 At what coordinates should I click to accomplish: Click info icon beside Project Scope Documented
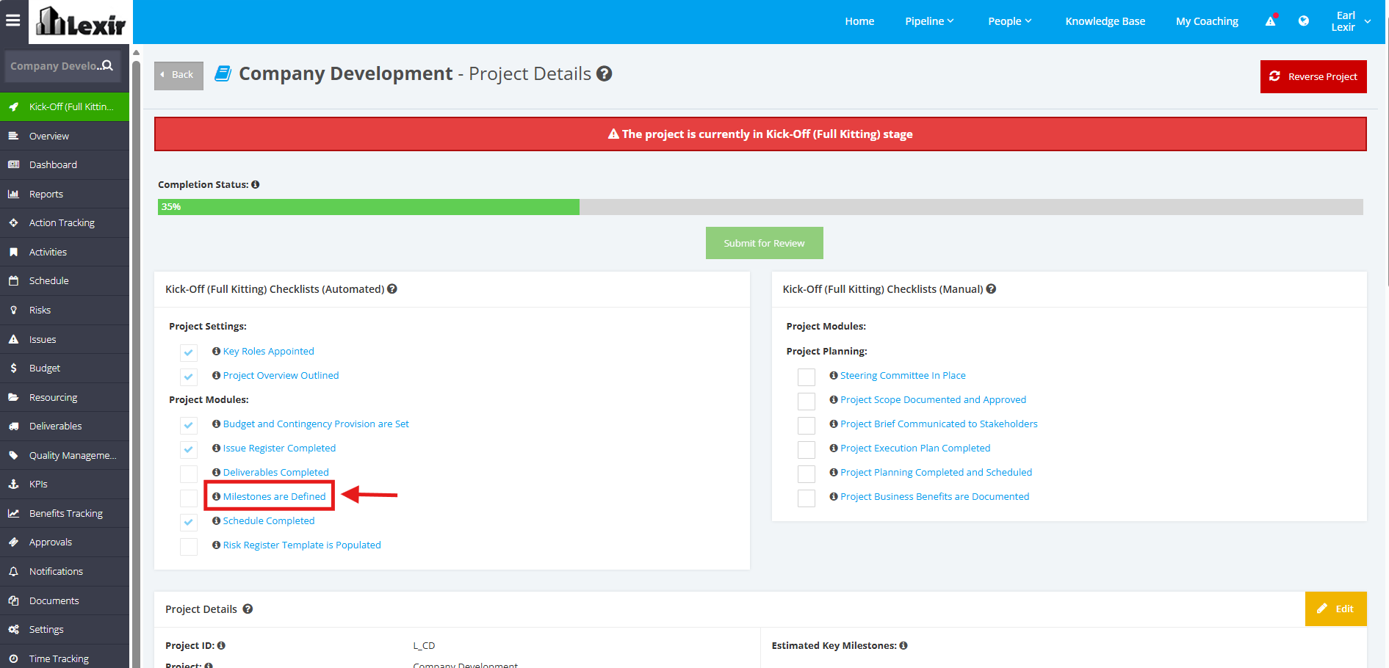coord(834,399)
